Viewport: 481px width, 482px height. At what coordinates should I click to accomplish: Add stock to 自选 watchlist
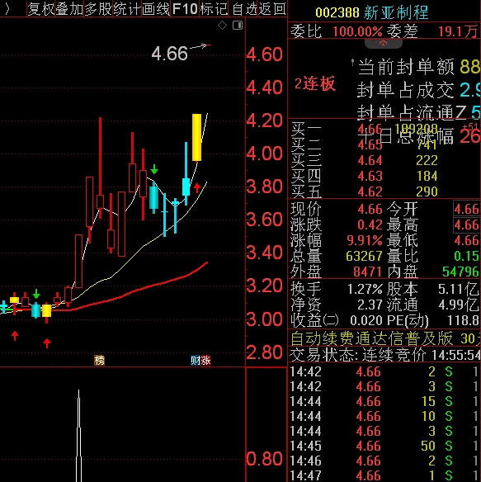(245, 9)
